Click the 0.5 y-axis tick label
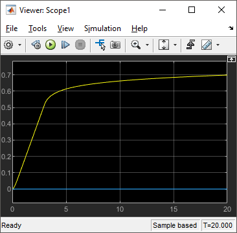This screenshot has width=237, height=233. 6,107
